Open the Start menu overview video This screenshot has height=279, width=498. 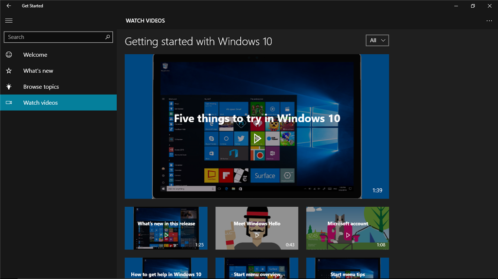(257, 268)
